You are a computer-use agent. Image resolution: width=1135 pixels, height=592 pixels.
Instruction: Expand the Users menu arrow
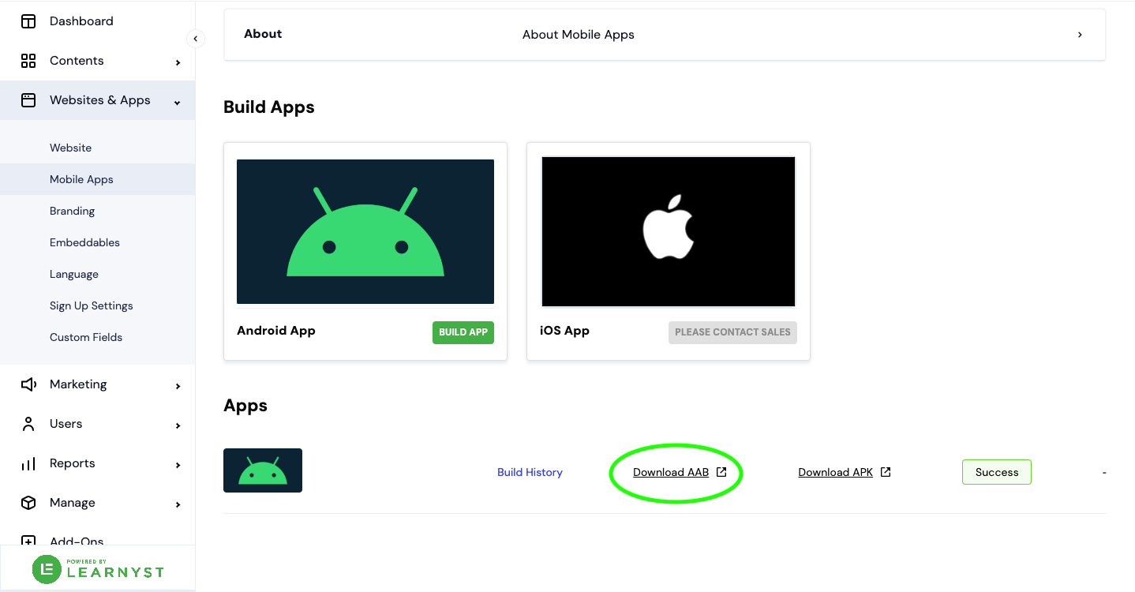pos(178,425)
